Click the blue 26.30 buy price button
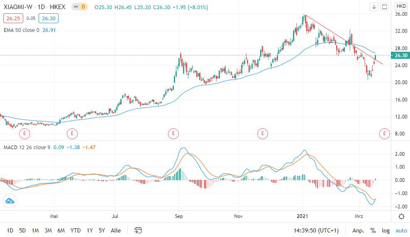The image size is (410, 237). click(x=48, y=18)
